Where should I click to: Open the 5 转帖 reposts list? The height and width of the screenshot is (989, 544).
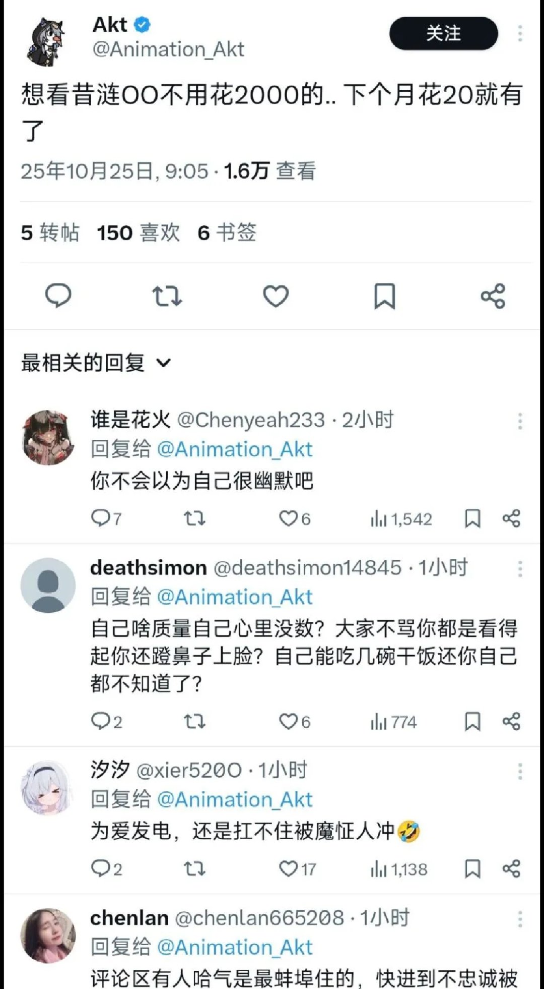(x=50, y=233)
